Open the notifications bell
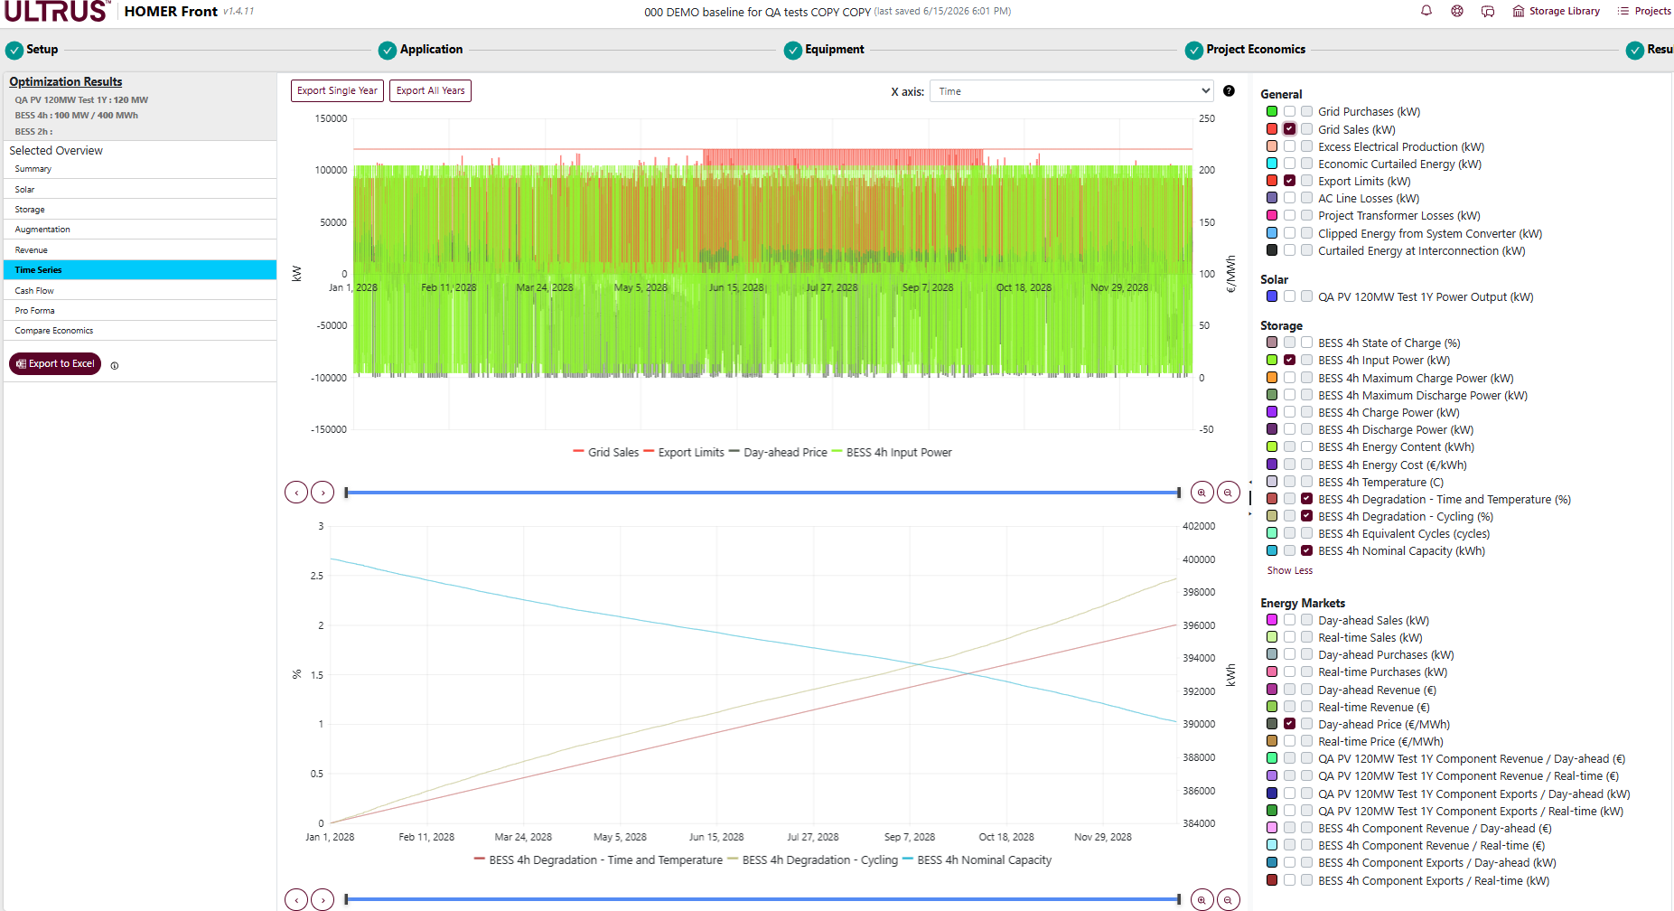The height and width of the screenshot is (911, 1674). click(x=1426, y=11)
